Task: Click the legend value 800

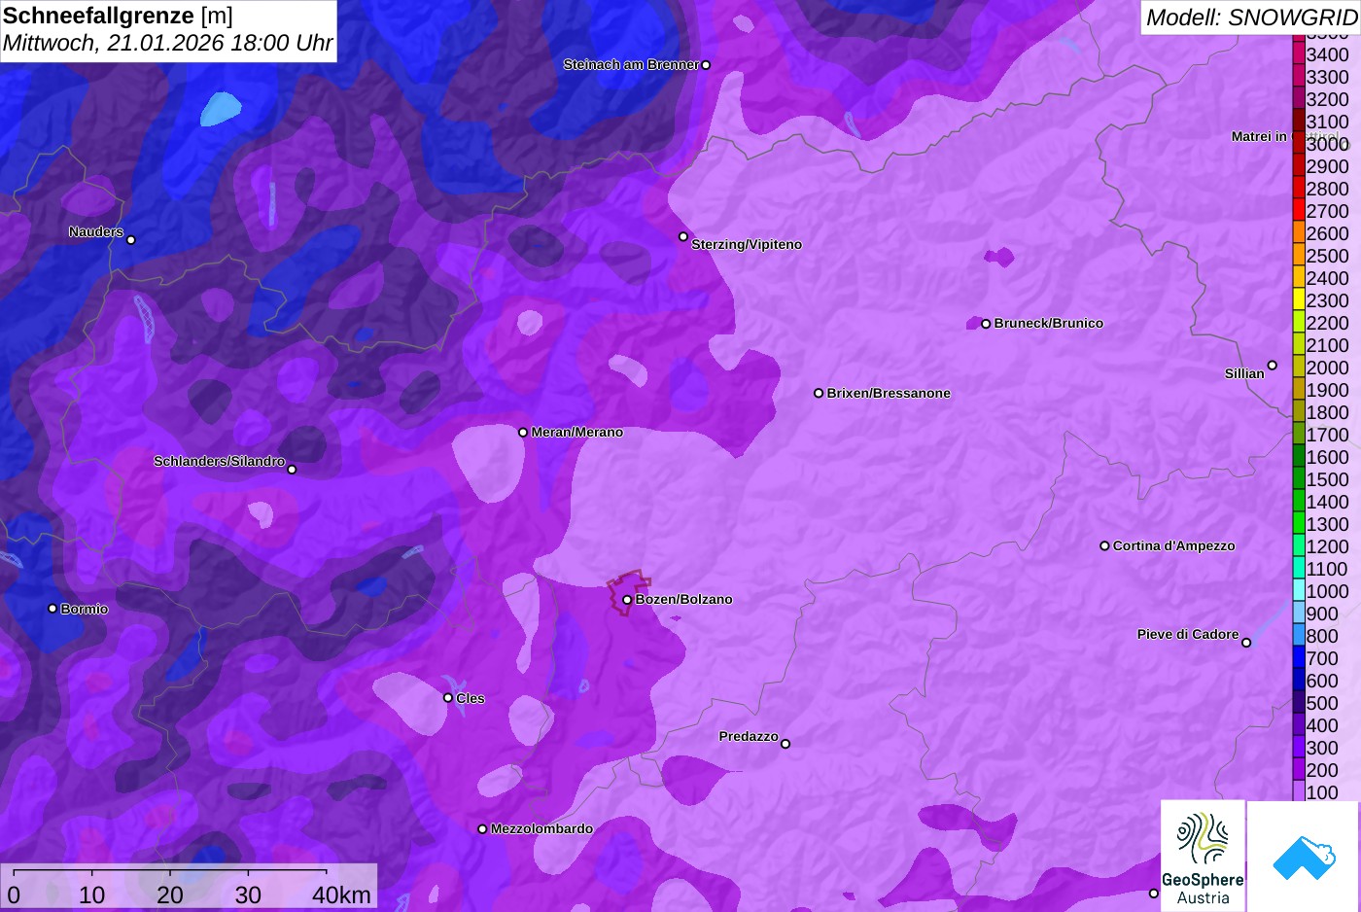Action: click(1322, 636)
